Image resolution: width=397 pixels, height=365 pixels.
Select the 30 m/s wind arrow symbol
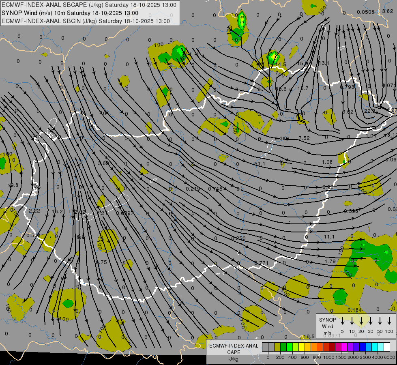click(x=371, y=321)
